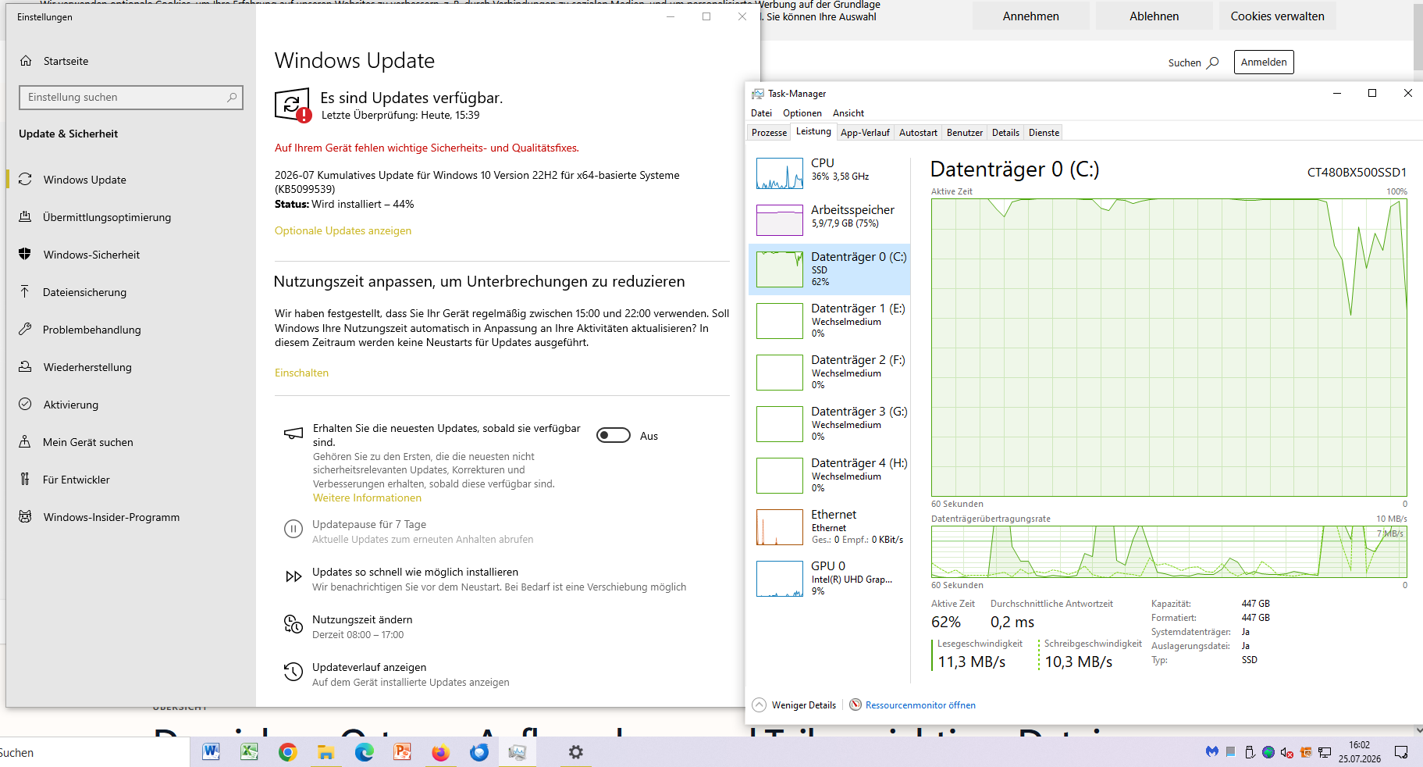1423x767 pixels.
Task: Click the Einschalten link for Nutzungszeit
Action: click(x=301, y=373)
